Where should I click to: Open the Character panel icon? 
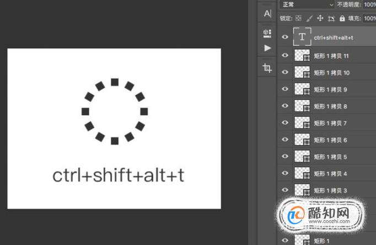click(267, 13)
